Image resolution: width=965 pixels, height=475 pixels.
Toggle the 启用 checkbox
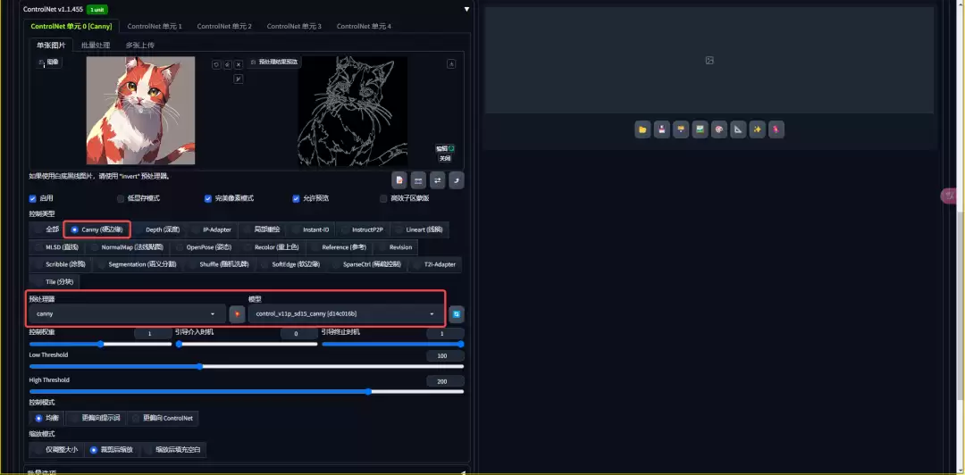point(33,199)
